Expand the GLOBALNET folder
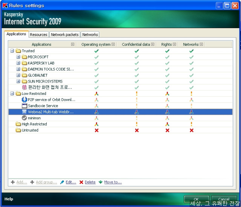The image size is (241, 207). coord(18,75)
